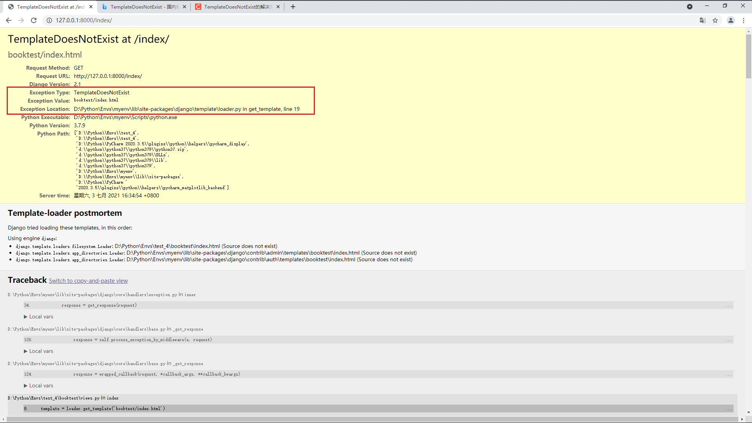Click the translate page icon

pos(703,20)
